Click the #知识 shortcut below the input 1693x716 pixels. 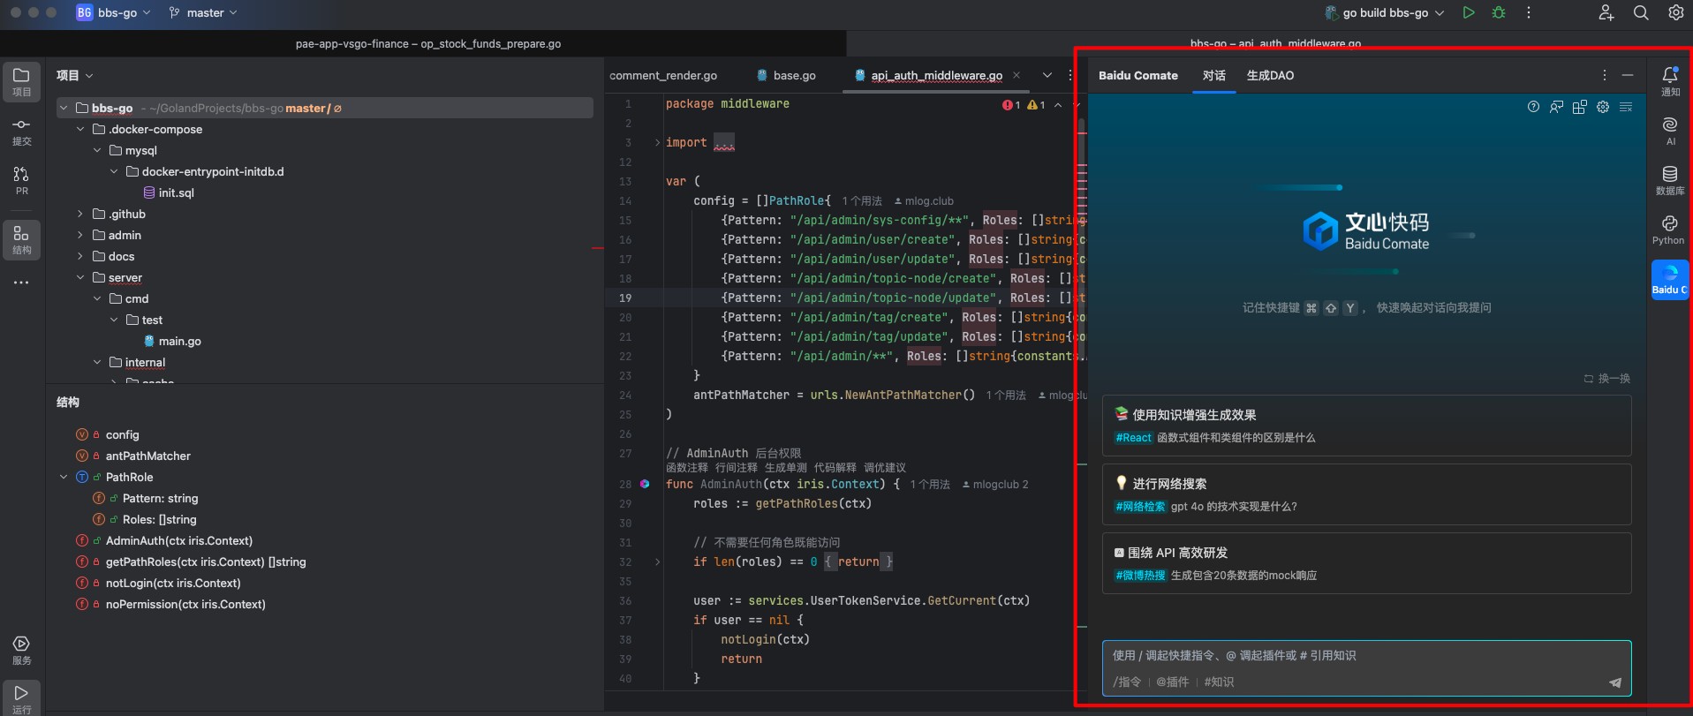pos(1220,682)
